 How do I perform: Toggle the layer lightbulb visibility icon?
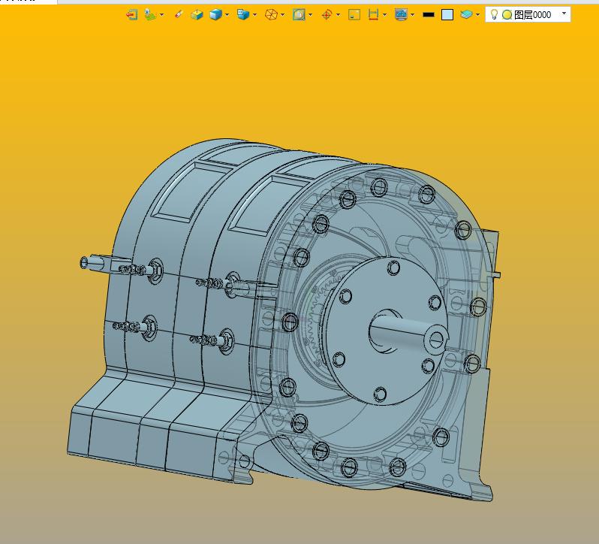(494, 14)
